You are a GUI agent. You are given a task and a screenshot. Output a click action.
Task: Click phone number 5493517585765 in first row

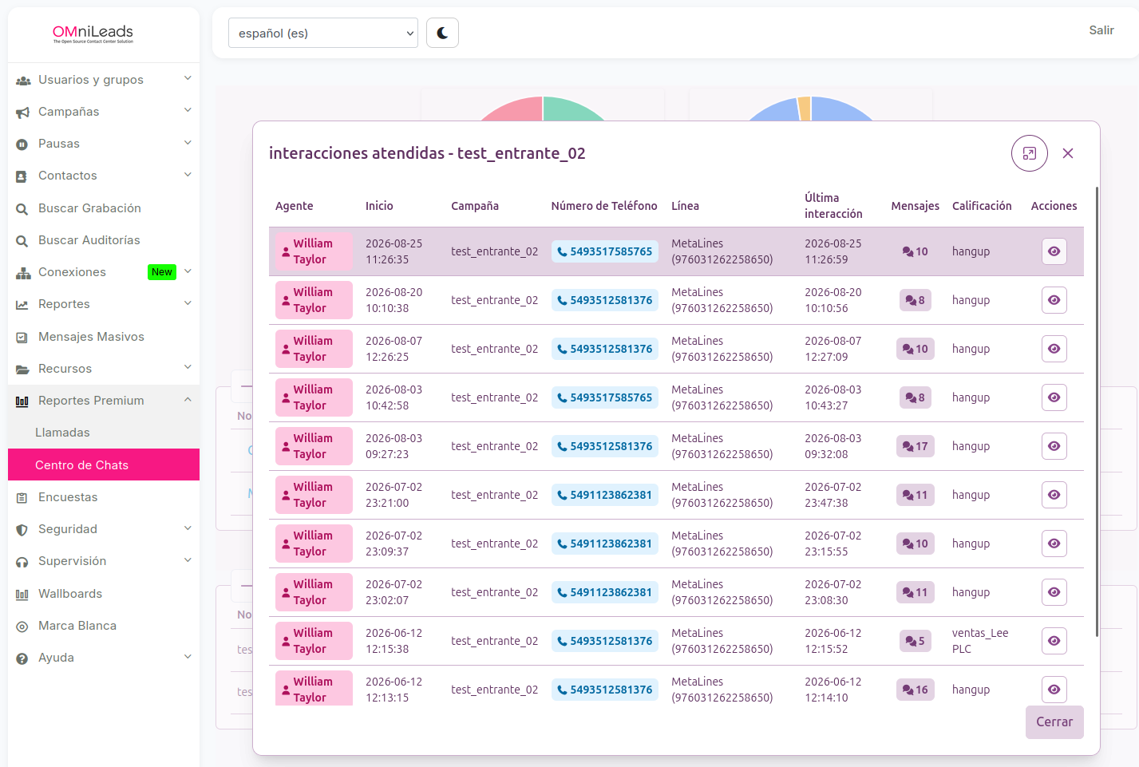click(605, 251)
